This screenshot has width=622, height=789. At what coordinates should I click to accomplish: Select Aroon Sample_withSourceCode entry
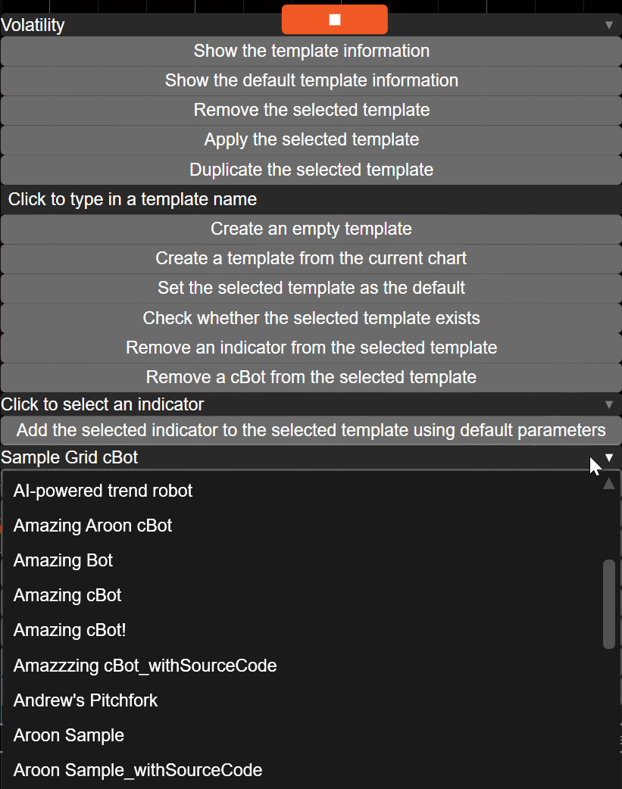point(138,770)
